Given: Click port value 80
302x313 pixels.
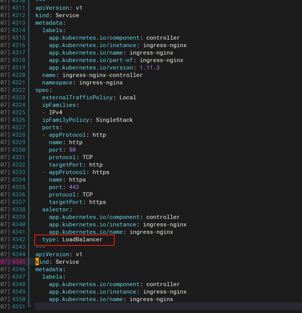Looking at the screenshot, I should [x=72, y=150].
